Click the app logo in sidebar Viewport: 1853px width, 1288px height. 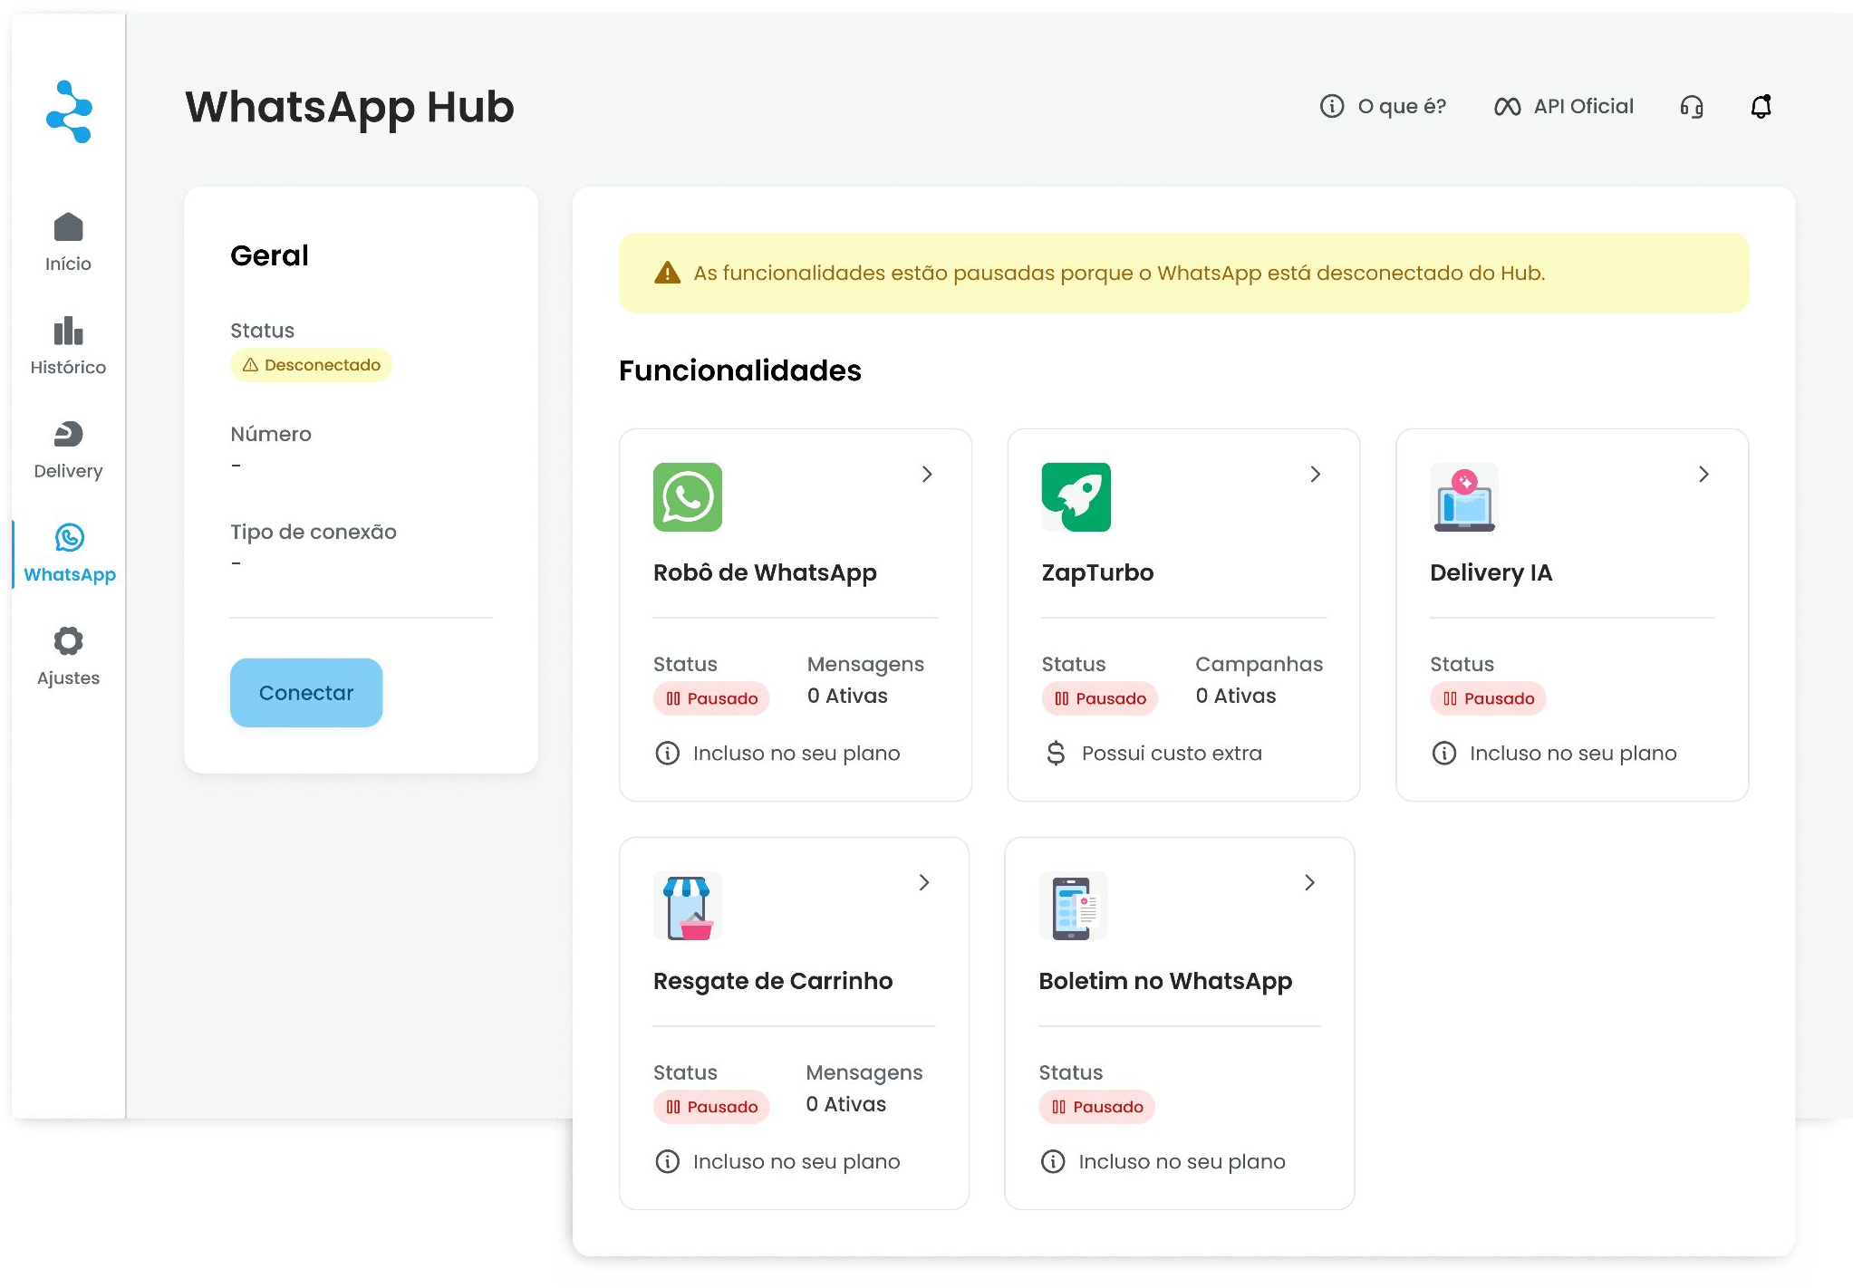click(69, 111)
